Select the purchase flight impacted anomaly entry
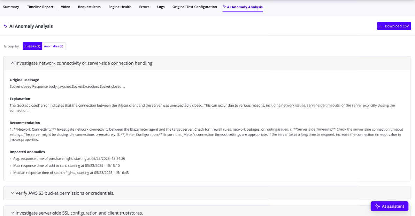 [x=69, y=159]
